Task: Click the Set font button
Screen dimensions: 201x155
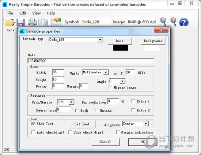Action: coord(82,124)
